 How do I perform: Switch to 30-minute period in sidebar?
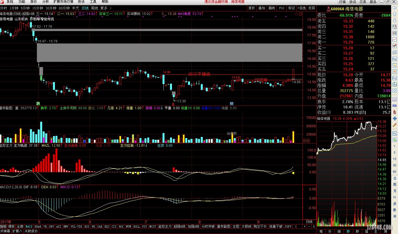click(x=394, y=165)
